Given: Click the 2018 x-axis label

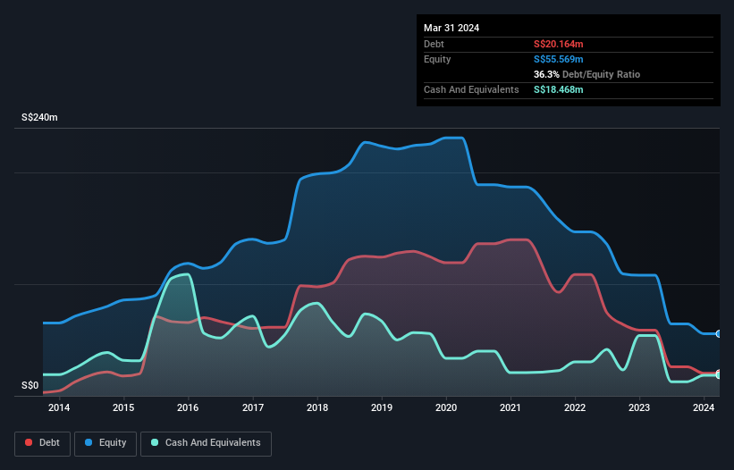Looking at the screenshot, I should pyautogui.click(x=317, y=407).
